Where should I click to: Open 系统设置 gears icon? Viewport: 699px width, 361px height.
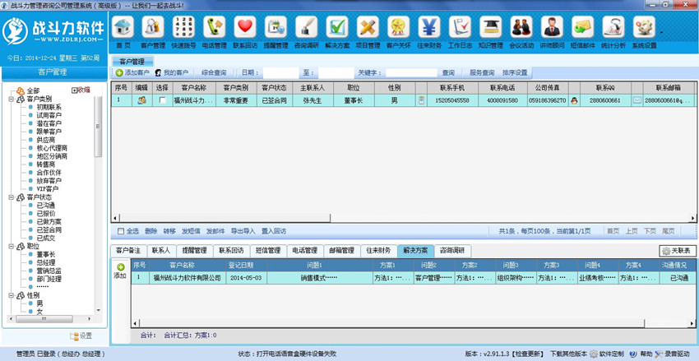pos(644,27)
